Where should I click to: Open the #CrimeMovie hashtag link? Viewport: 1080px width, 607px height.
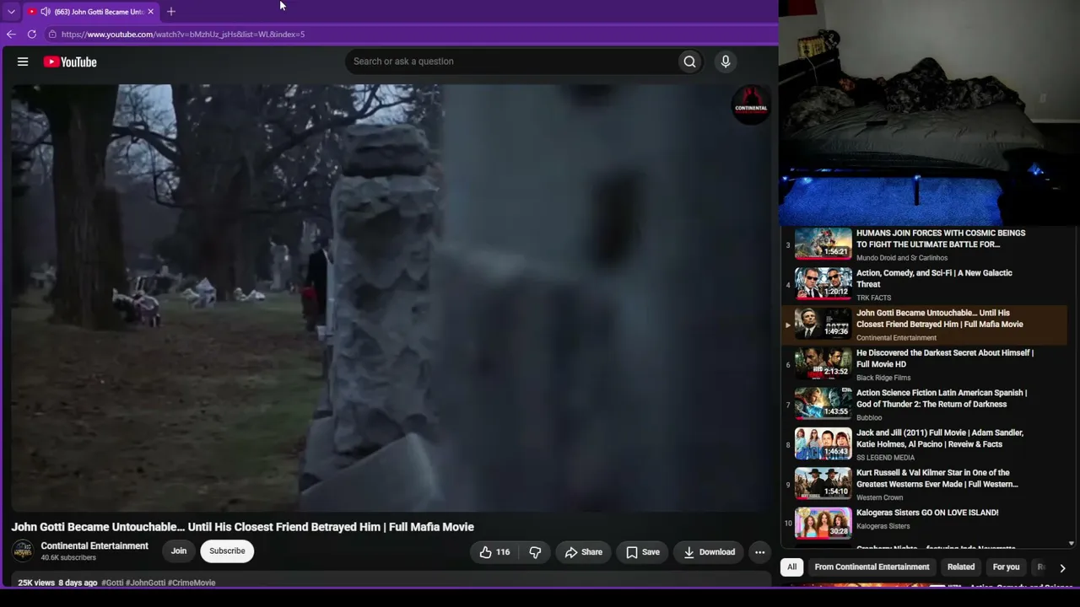[x=192, y=583]
